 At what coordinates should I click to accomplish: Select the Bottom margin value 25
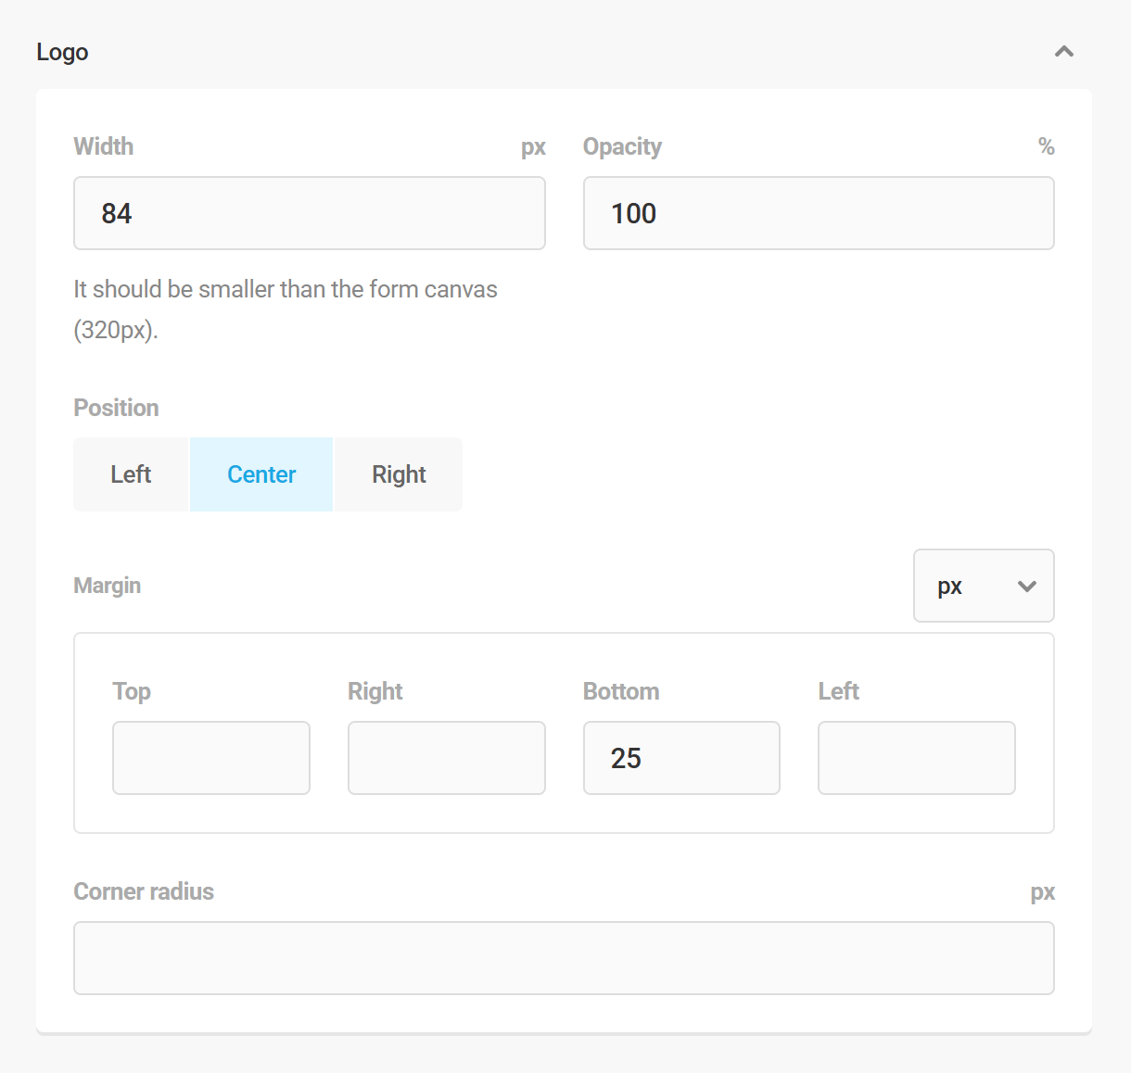pyautogui.click(x=681, y=758)
